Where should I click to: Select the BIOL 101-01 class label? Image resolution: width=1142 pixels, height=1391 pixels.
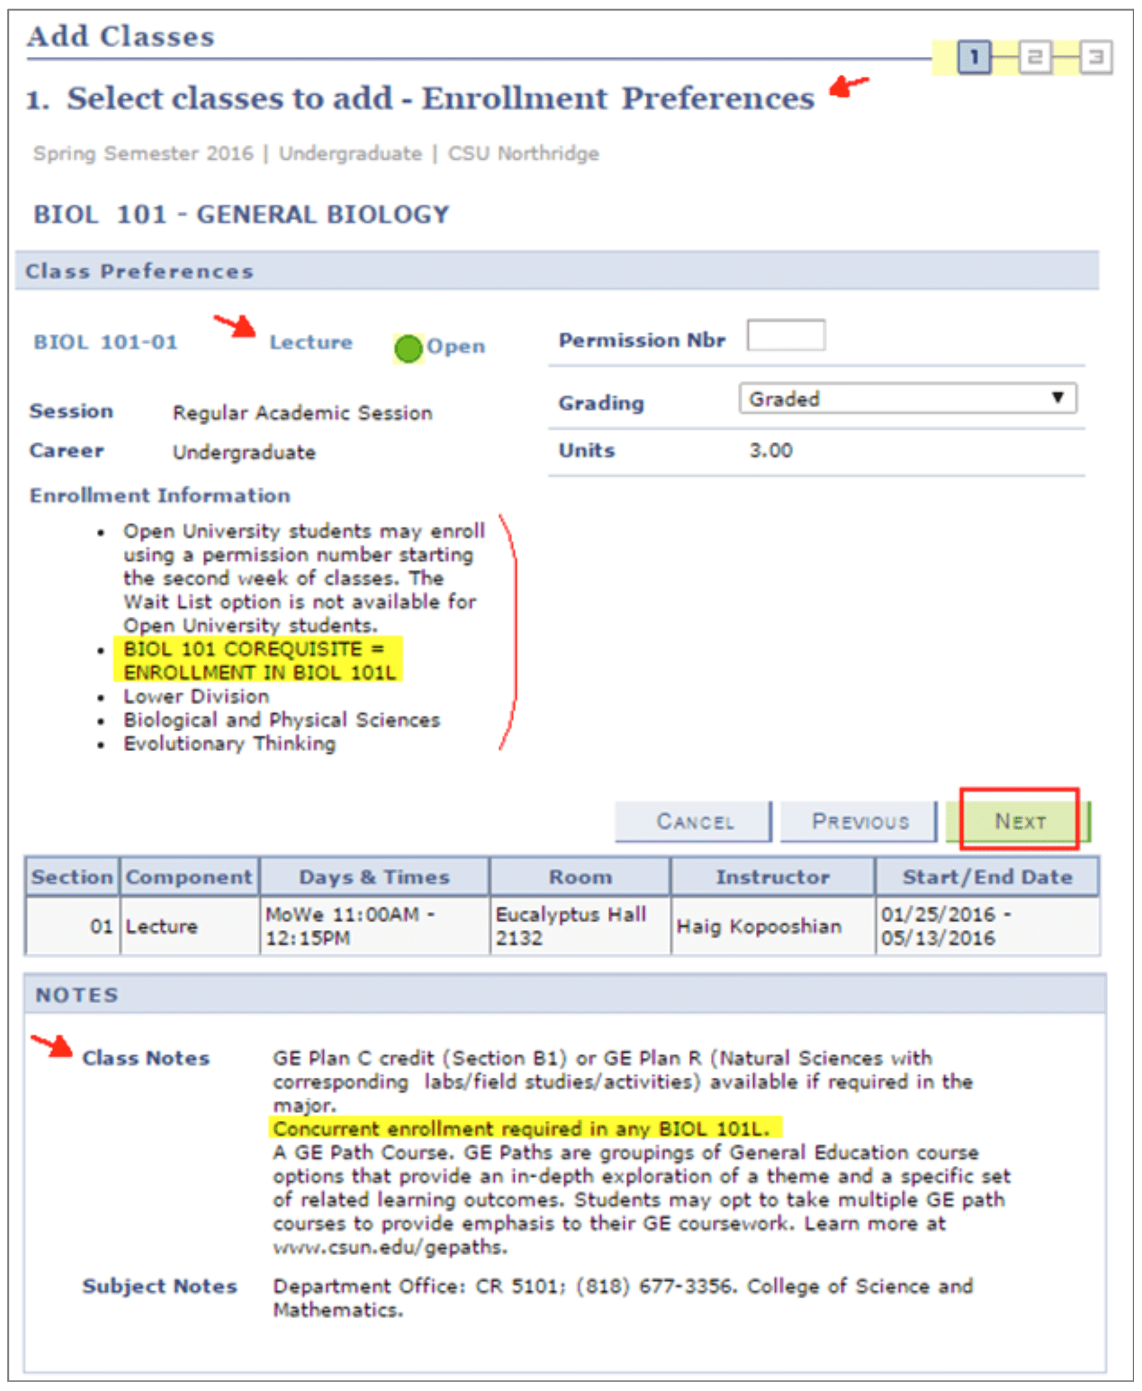(x=106, y=342)
